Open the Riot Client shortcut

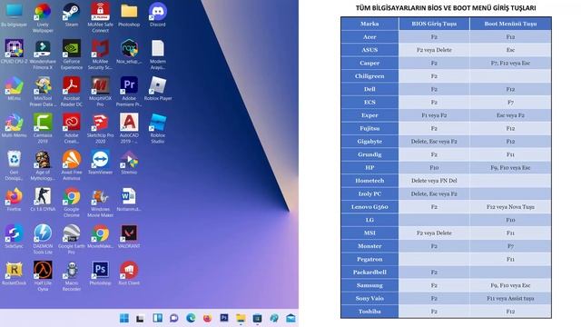[x=129, y=273]
